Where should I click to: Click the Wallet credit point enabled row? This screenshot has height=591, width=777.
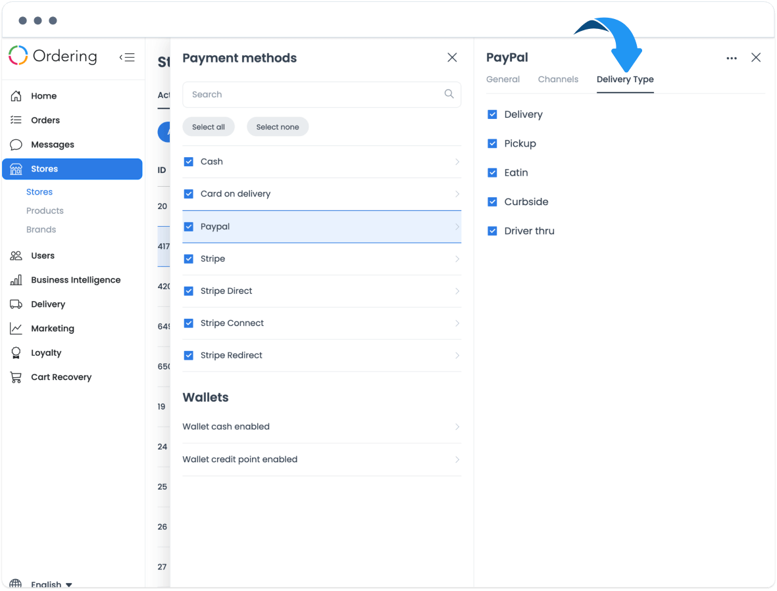322,460
